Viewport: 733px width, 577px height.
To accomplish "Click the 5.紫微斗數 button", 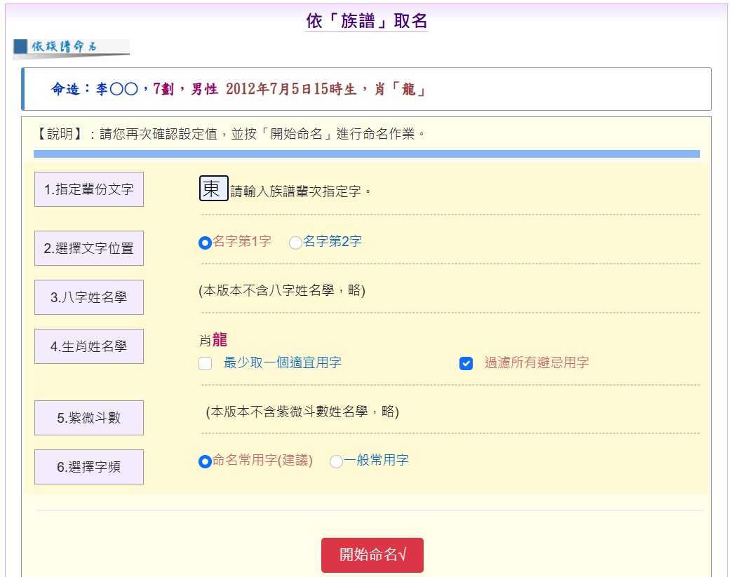I will coord(89,418).
